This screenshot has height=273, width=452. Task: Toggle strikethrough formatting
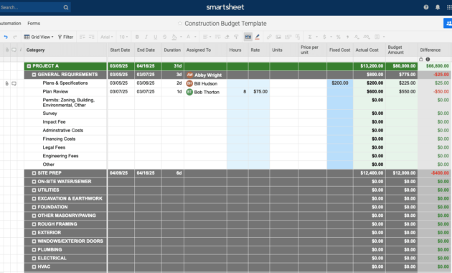(164, 37)
